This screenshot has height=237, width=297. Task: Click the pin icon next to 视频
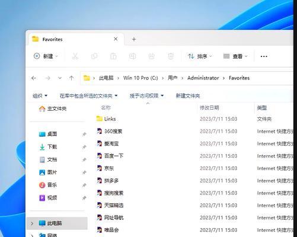(84, 198)
